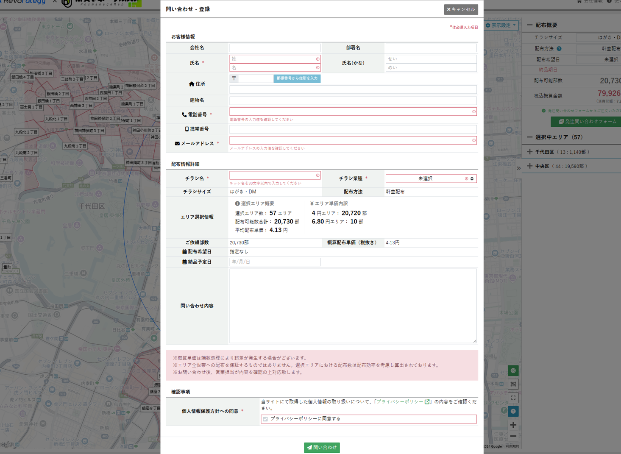
Task: Click the double-chevron panel collapse icon
Action: (x=518, y=168)
